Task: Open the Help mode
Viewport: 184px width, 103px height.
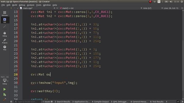Action: pos(5,48)
